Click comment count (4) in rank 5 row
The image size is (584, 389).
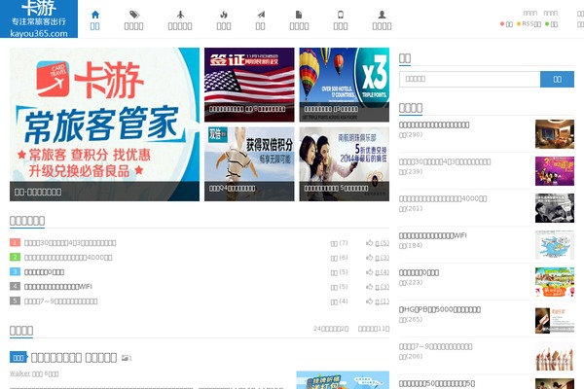[x=340, y=301]
